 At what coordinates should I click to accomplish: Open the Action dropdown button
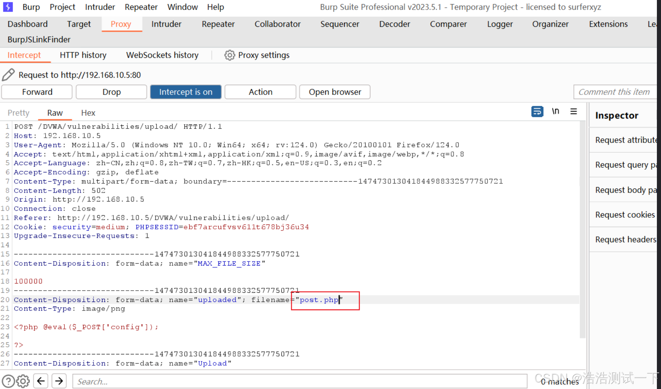(260, 92)
